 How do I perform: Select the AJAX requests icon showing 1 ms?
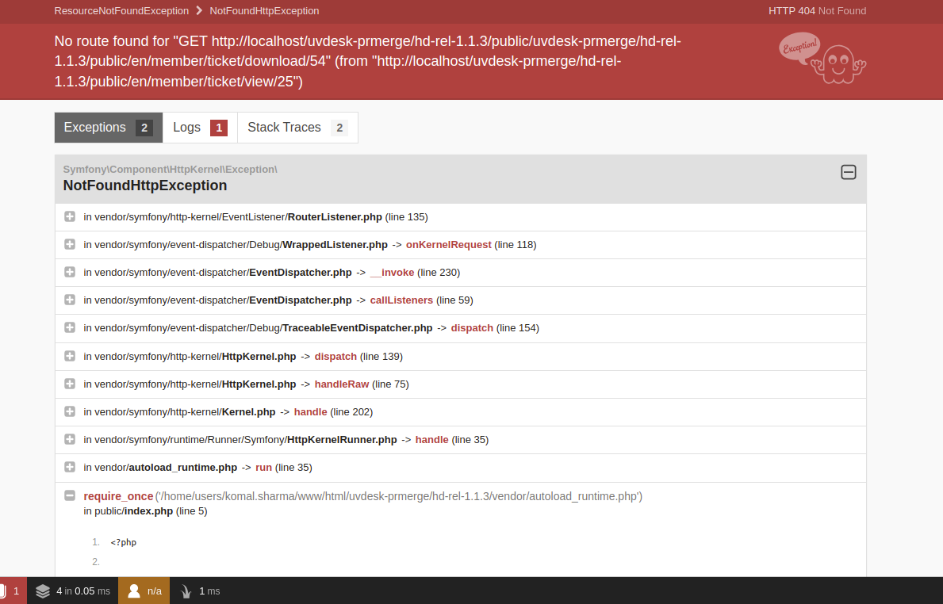(198, 591)
